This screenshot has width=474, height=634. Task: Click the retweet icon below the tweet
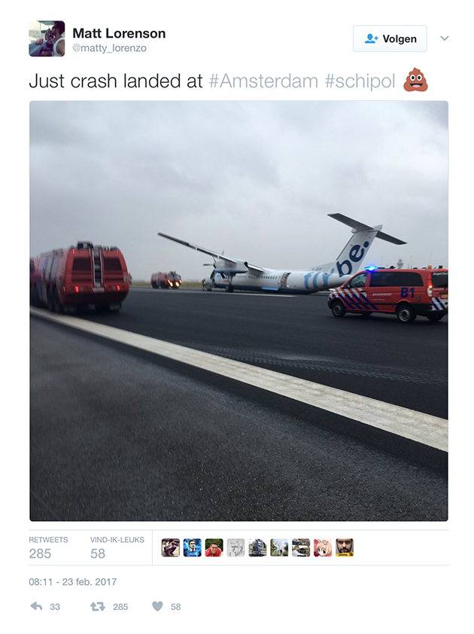pos(97,606)
